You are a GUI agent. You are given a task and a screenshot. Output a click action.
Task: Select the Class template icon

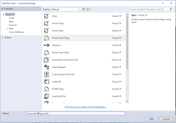(46, 16)
